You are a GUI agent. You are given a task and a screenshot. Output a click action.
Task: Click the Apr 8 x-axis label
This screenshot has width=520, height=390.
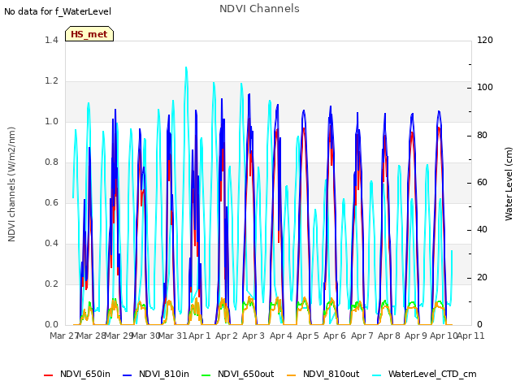[389, 336]
